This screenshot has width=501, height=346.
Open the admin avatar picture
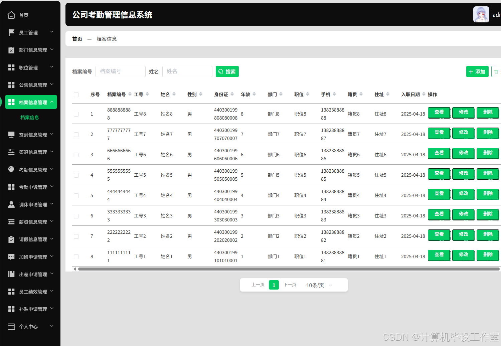coord(481,14)
